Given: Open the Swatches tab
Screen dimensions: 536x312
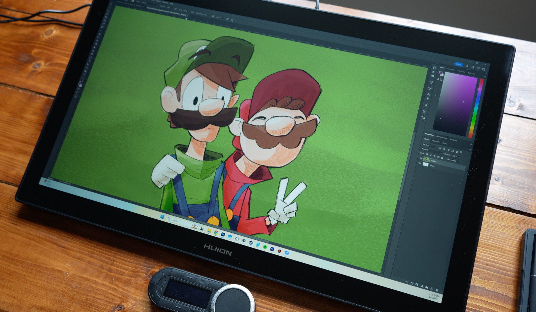Looking at the screenshot, I should tap(451, 70).
